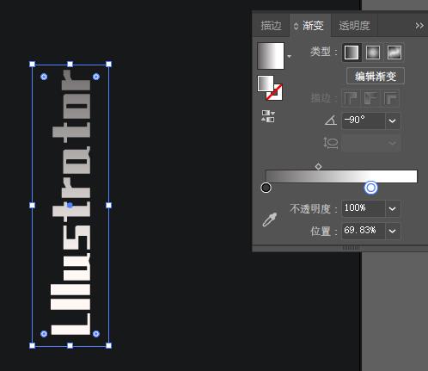Click the aspect ratio icon
Screen dimensions: 428x371
[331, 143]
